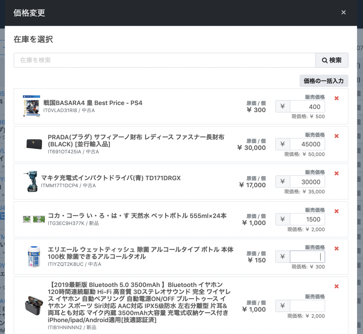Click the Bluetooth earphone case thumbnail
363x334 pixels.
(34, 306)
